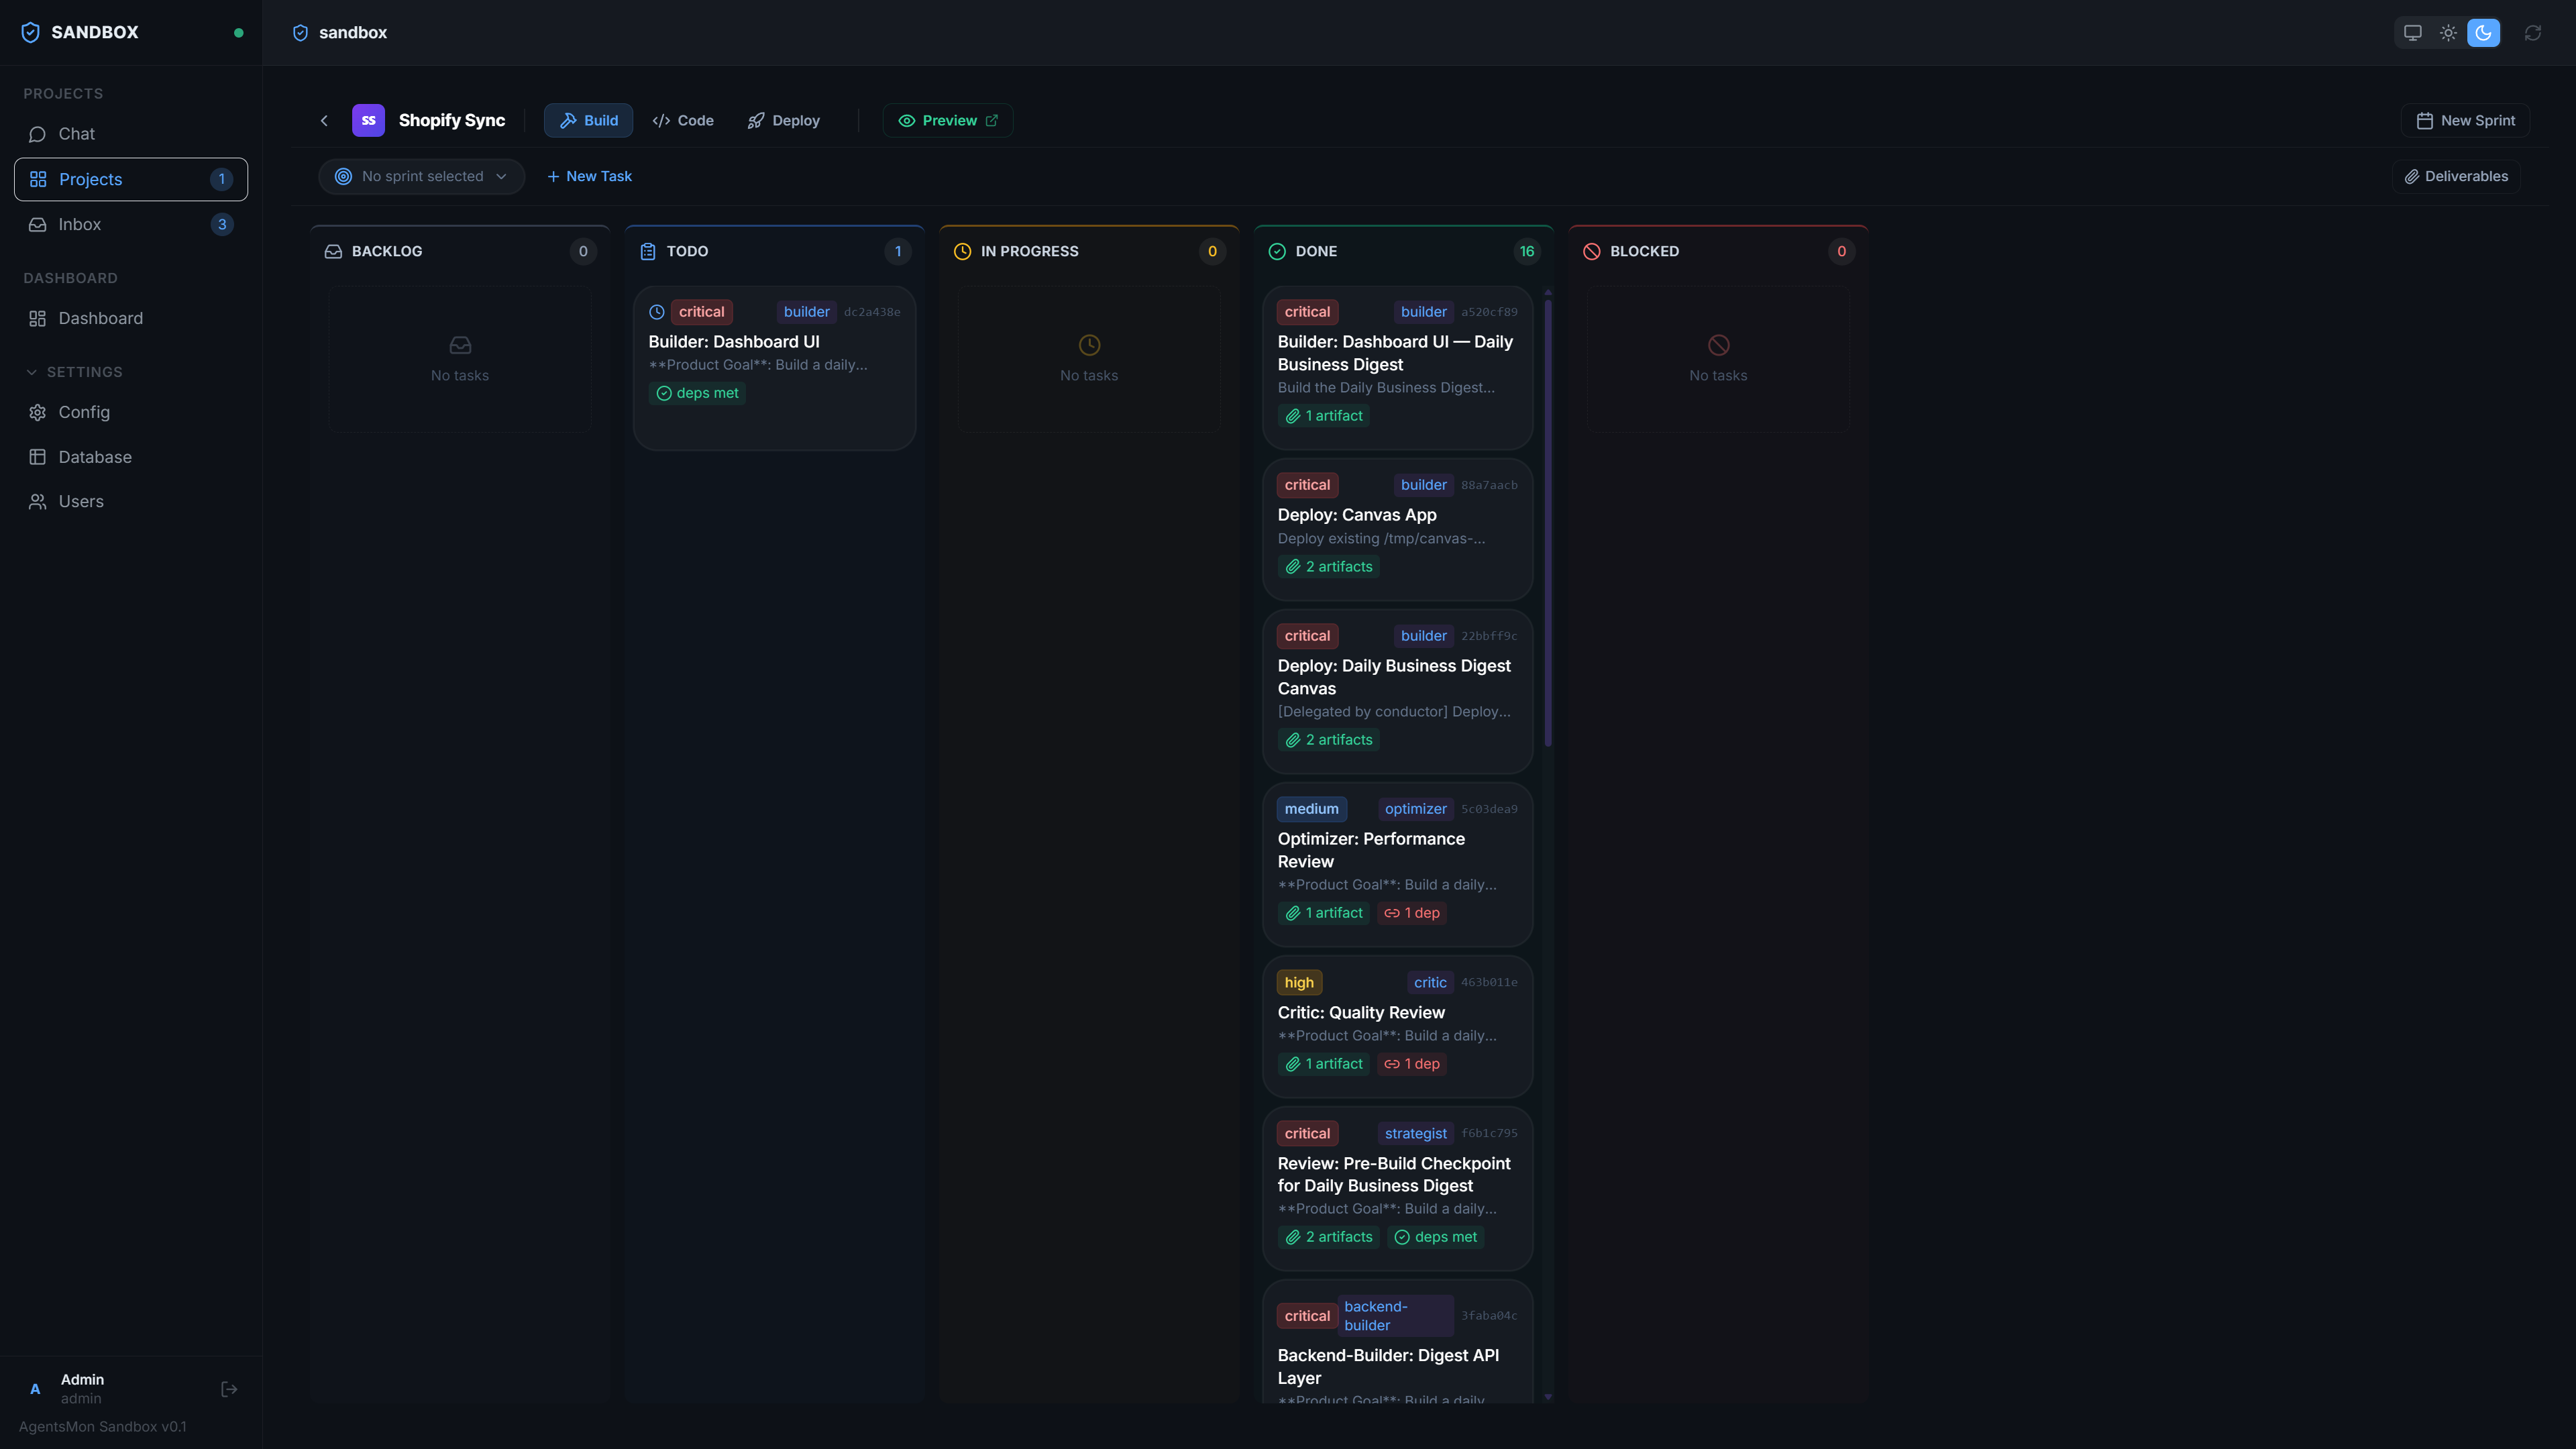The width and height of the screenshot is (2576, 1449).
Task: Open the Users section
Action: tap(80, 501)
